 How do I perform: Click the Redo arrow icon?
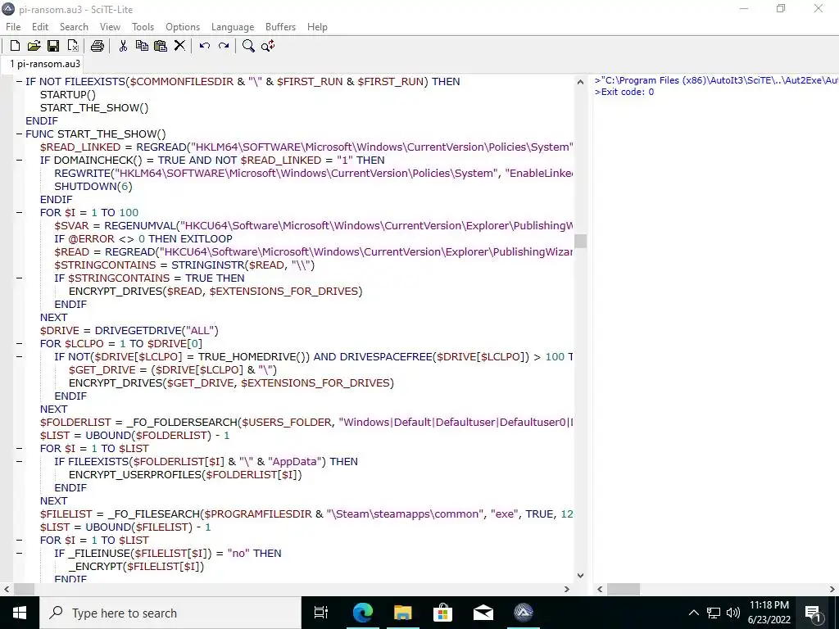coord(224,46)
